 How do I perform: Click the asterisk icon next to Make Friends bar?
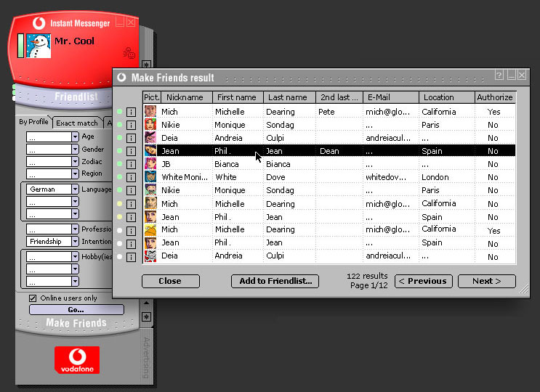point(146,317)
